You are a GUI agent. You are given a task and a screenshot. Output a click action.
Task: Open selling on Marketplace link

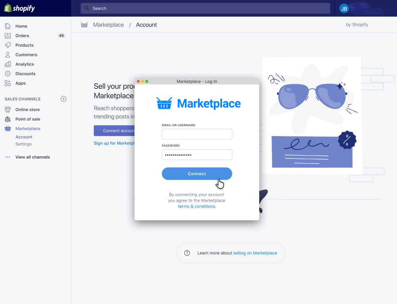255,253
